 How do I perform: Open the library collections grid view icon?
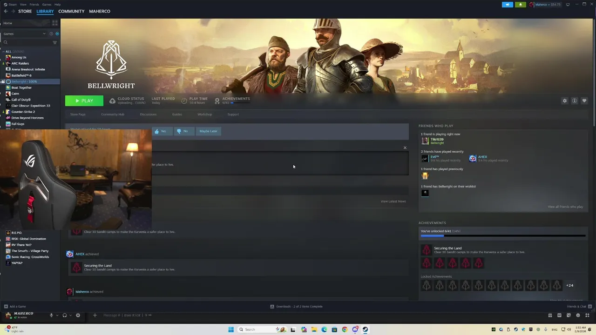click(55, 23)
